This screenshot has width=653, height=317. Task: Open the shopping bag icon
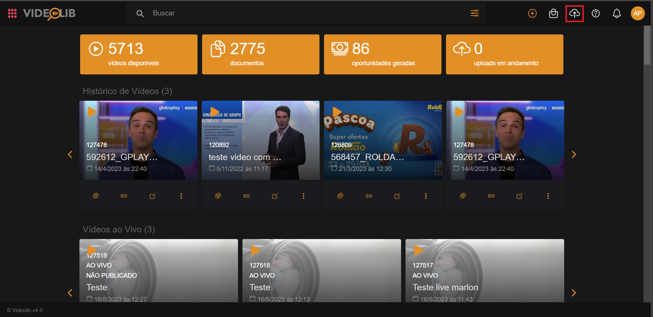click(554, 13)
